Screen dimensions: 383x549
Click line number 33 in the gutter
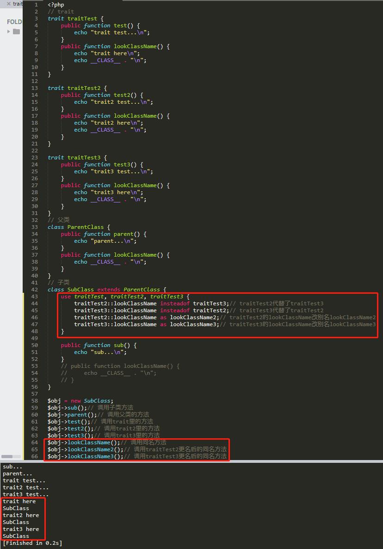(x=35, y=227)
